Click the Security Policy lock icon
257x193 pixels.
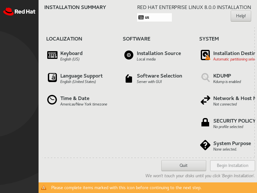point(205,122)
